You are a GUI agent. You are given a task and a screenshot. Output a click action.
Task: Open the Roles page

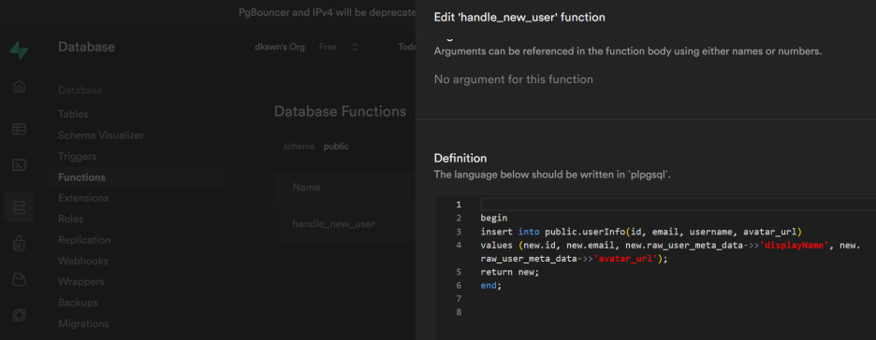pyautogui.click(x=70, y=220)
